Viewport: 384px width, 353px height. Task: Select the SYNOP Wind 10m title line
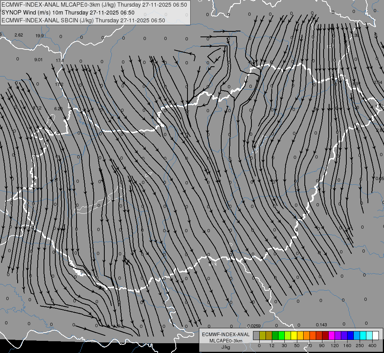(x=68, y=13)
